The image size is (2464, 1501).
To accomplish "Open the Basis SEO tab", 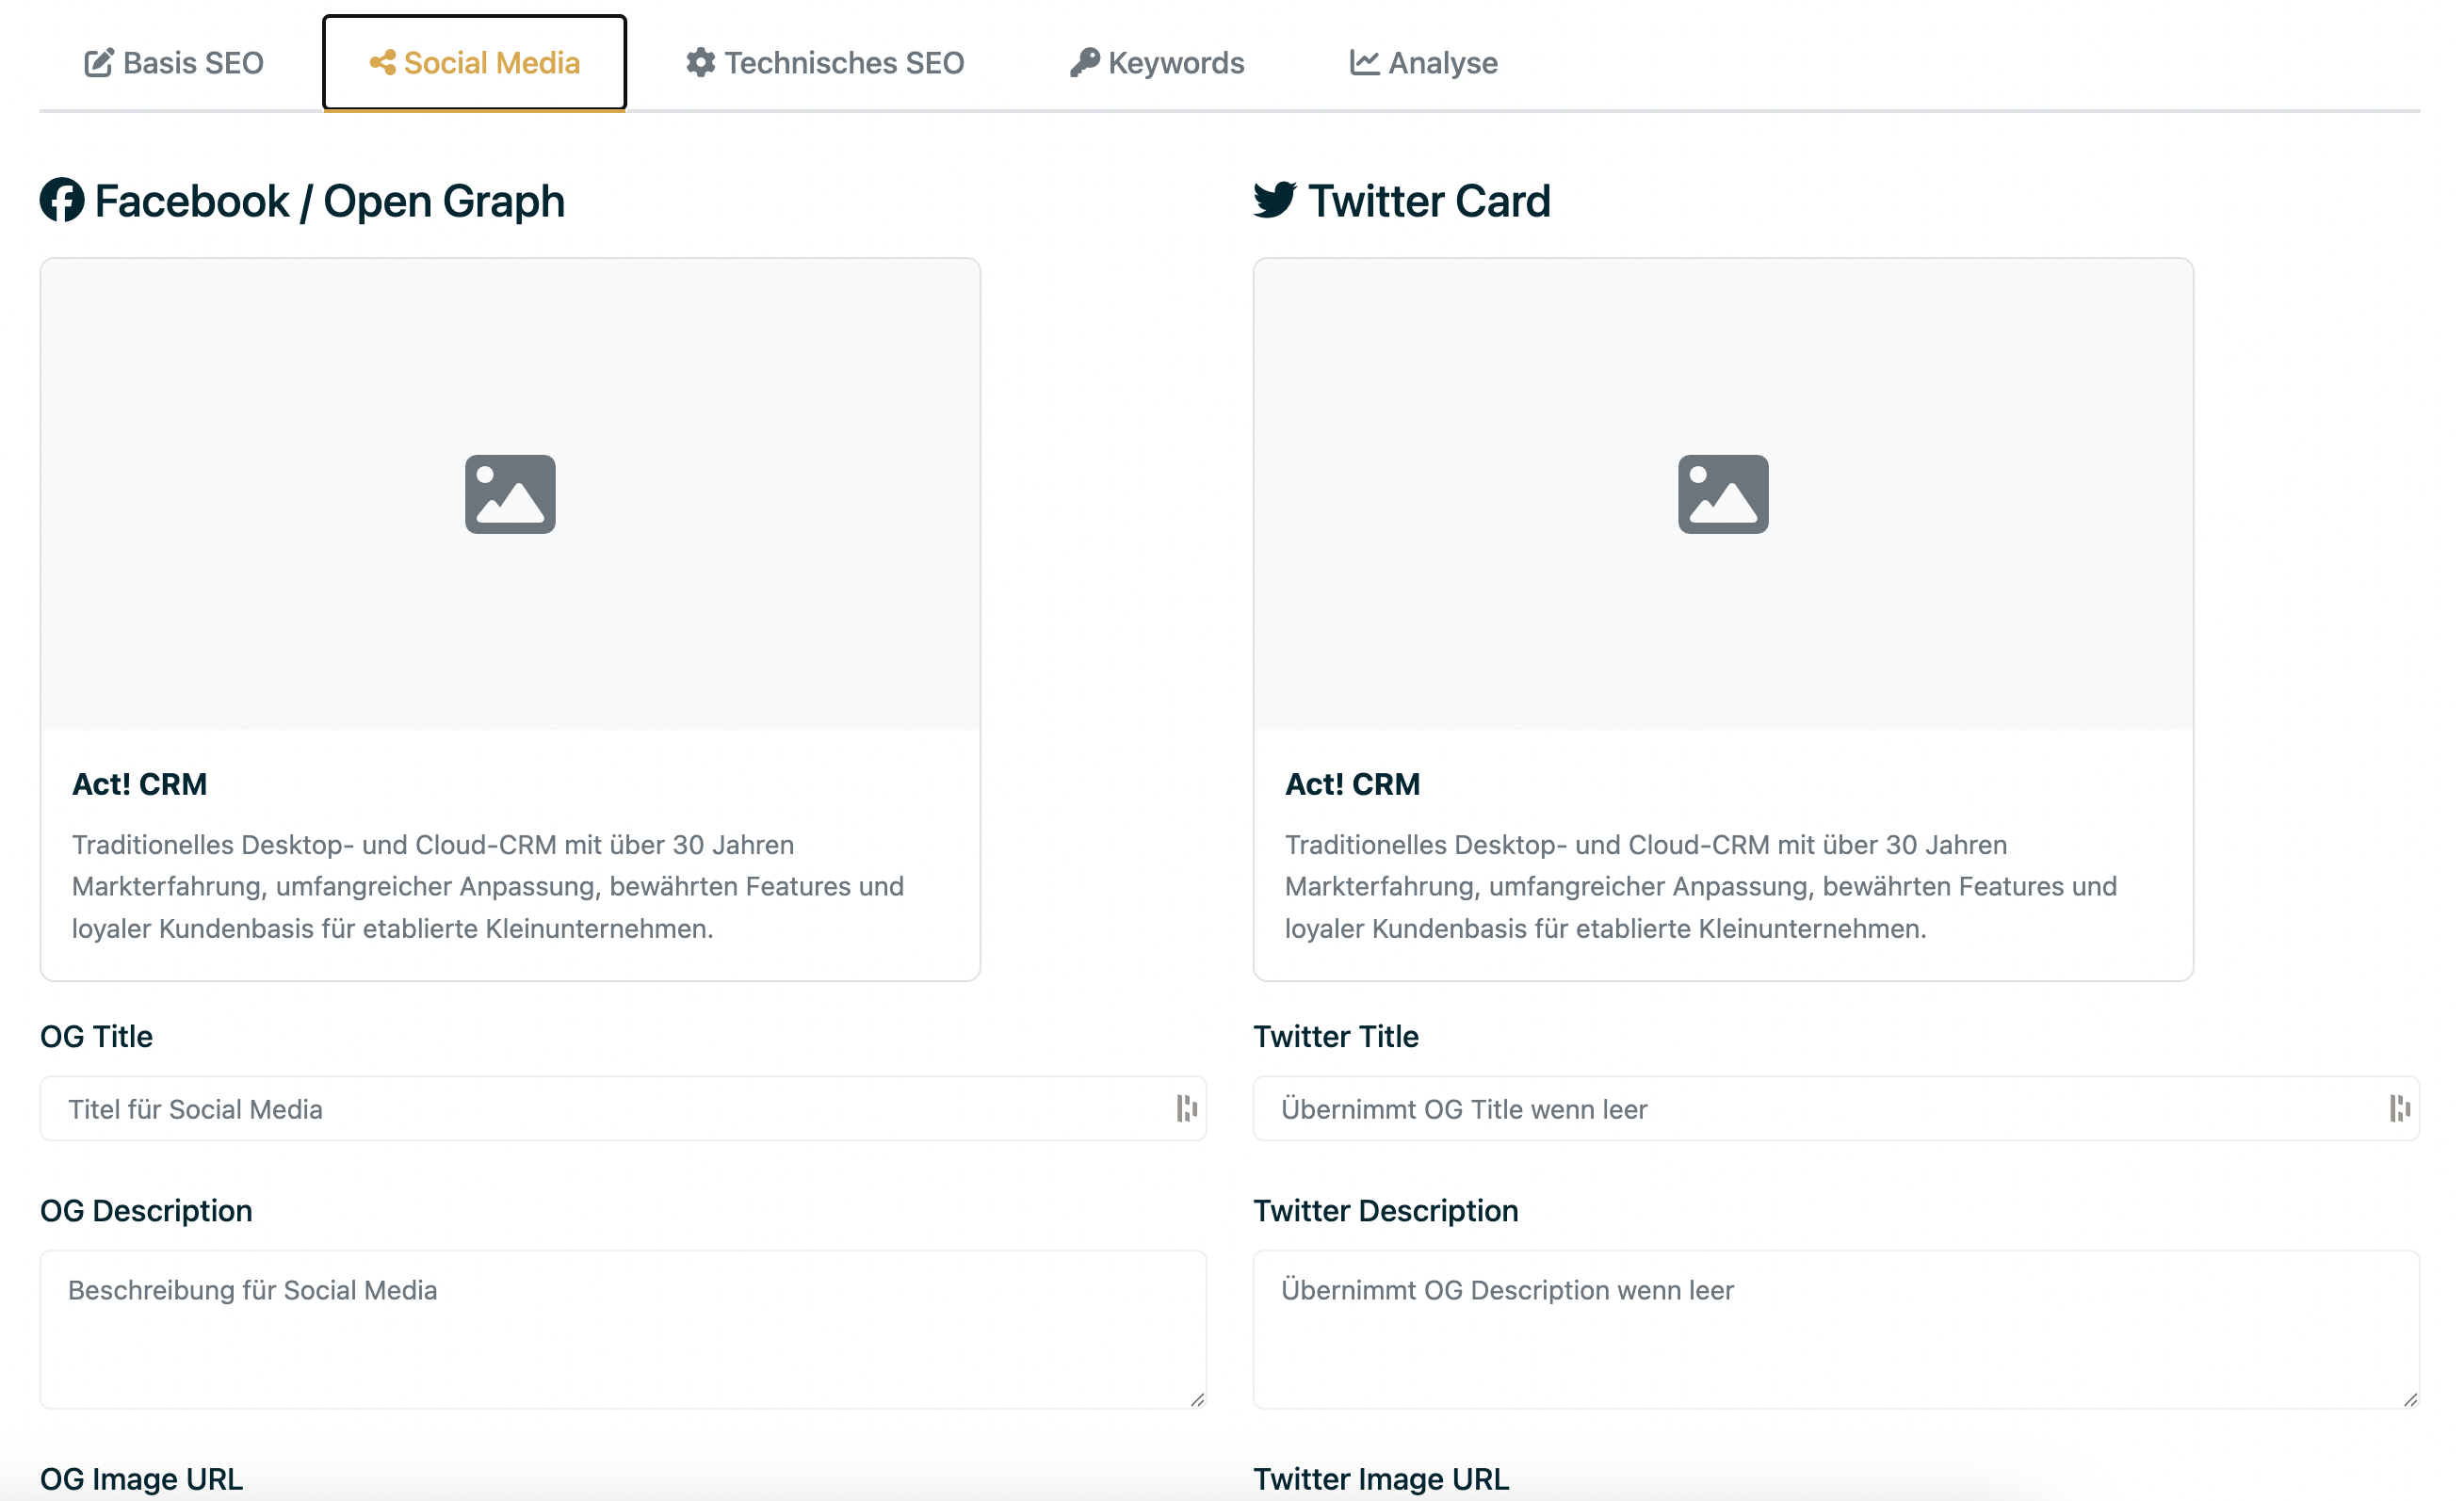I will pyautogui.click(x=174, y=63).
